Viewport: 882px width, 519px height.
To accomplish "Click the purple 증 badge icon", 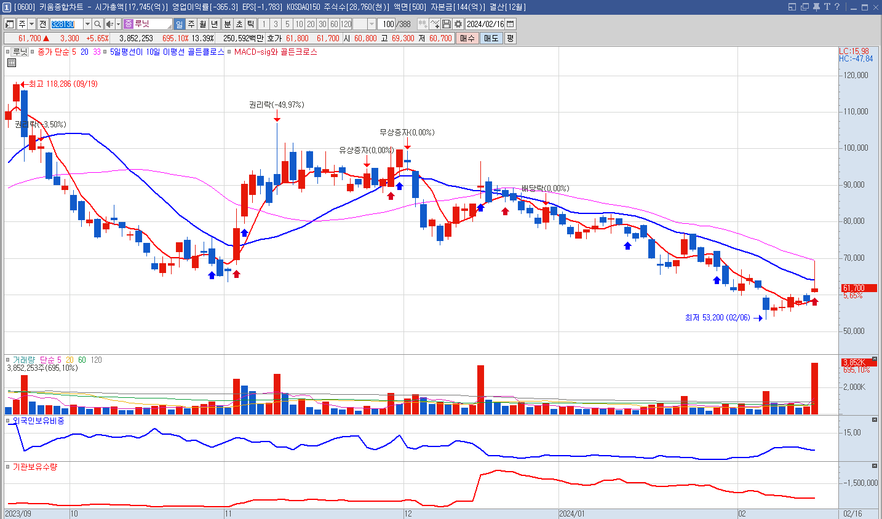I will tap(128, 24).
